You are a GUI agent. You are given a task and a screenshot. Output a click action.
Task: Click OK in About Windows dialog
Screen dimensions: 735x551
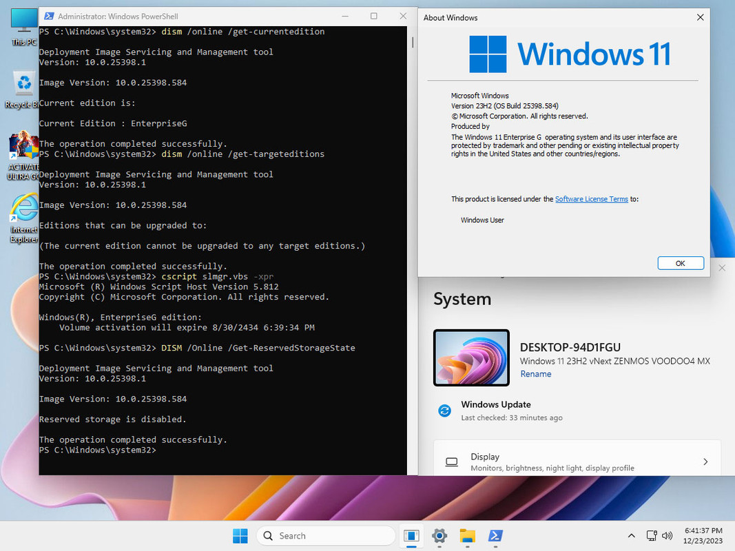point(680,263)
